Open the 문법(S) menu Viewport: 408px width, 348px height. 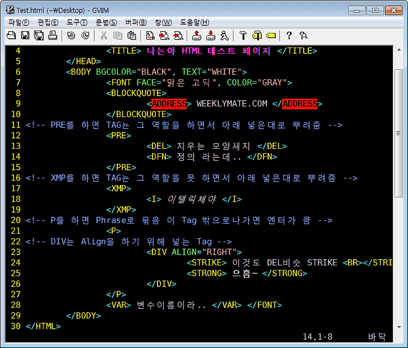106,22
